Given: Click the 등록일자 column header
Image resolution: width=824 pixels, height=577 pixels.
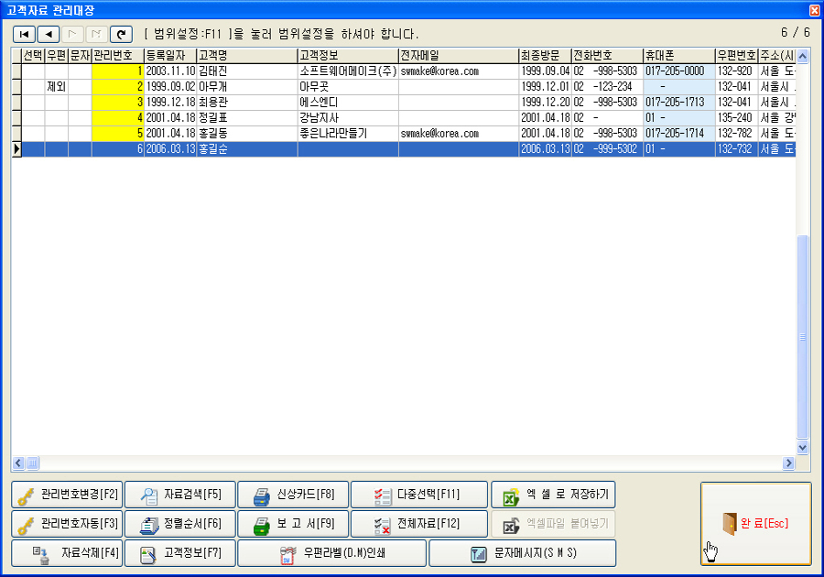Looking at the screenshot, I should click(170, 56).
